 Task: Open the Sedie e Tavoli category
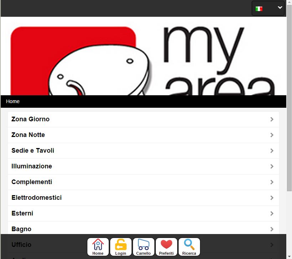coord(143,151)
